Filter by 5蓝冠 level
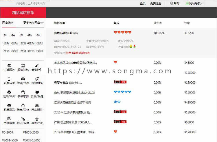This screenshot has width=217, height=142. [x=39, y=43]
